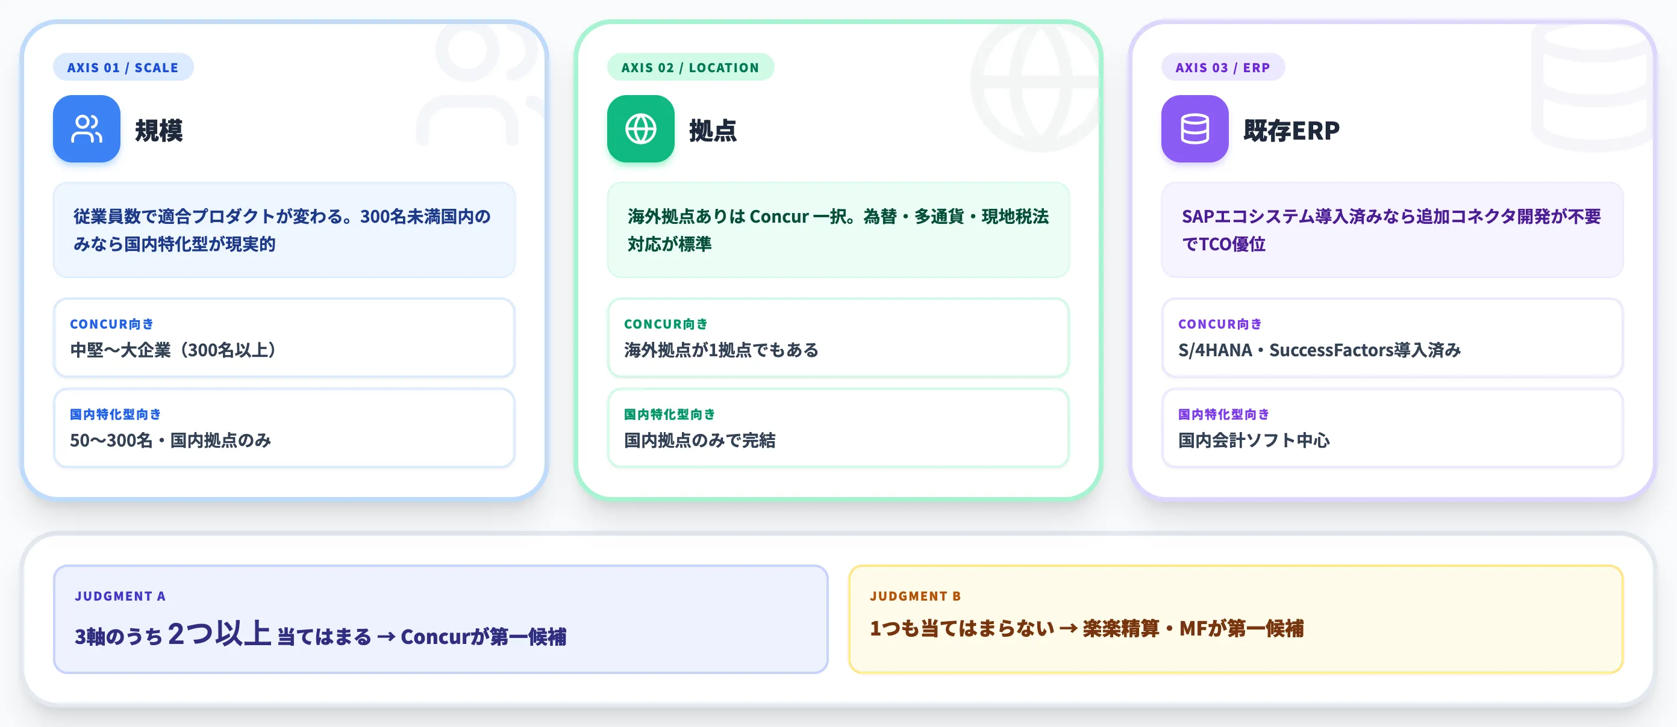Image resolution: width=1677 pixels, height=727 pixels.
Task: Click the 国内拠点のみで完結 box
Action: tap(838, 428)
